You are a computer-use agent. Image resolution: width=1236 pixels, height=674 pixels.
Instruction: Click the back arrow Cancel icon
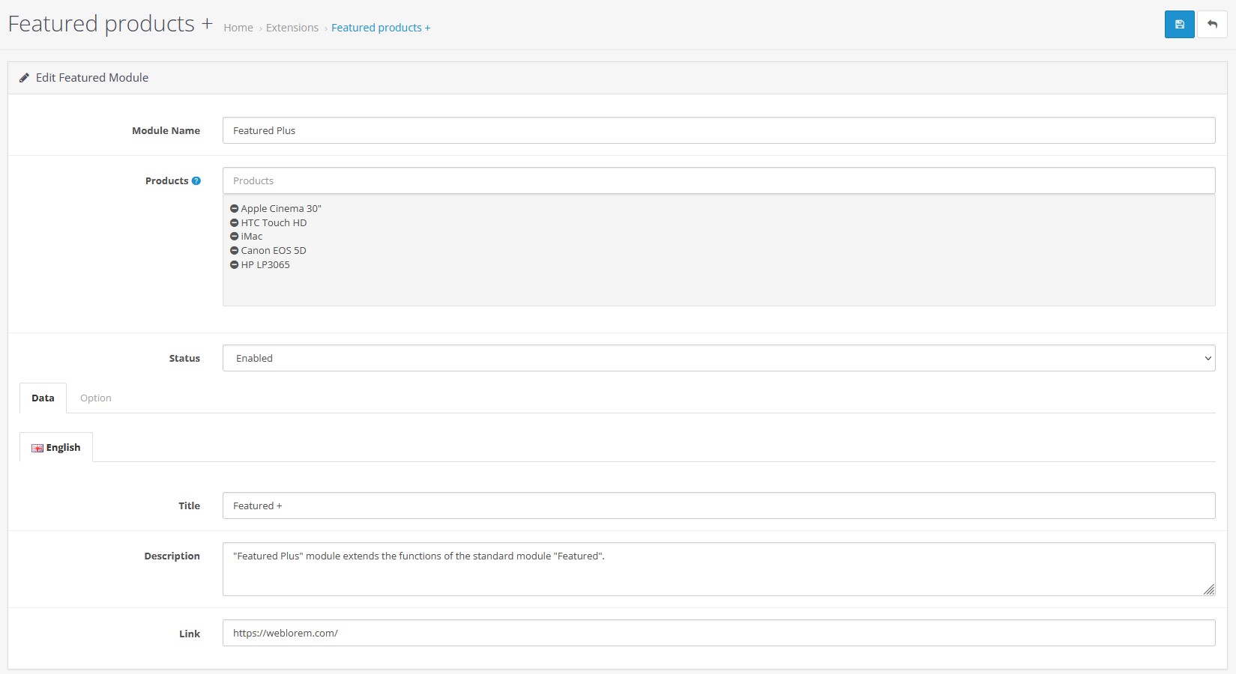[x=1212, y=25]
